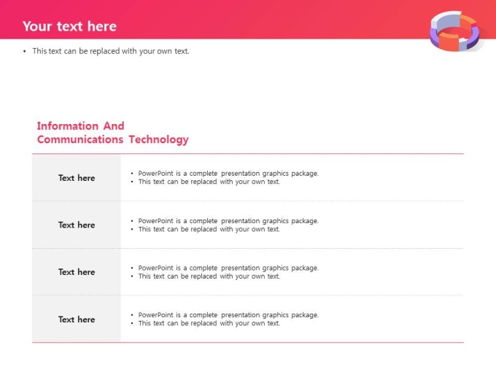Select second row PowerPoint description line
Viewport: 496px width, 372px height.
(228, 221)
